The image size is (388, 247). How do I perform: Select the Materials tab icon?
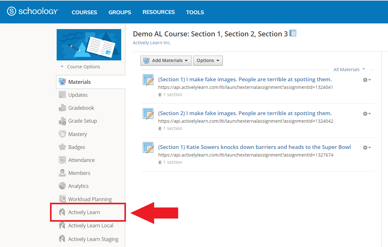click(62, 82)
